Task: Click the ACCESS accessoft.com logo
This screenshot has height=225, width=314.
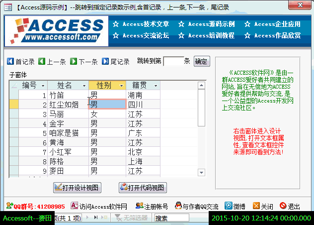Action: pos(57,31)
